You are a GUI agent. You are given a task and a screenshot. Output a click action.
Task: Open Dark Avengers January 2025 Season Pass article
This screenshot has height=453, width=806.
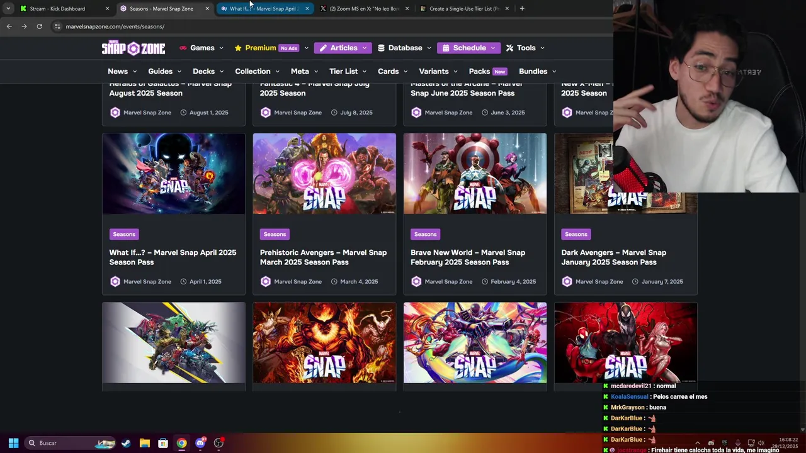click(613, 257)
